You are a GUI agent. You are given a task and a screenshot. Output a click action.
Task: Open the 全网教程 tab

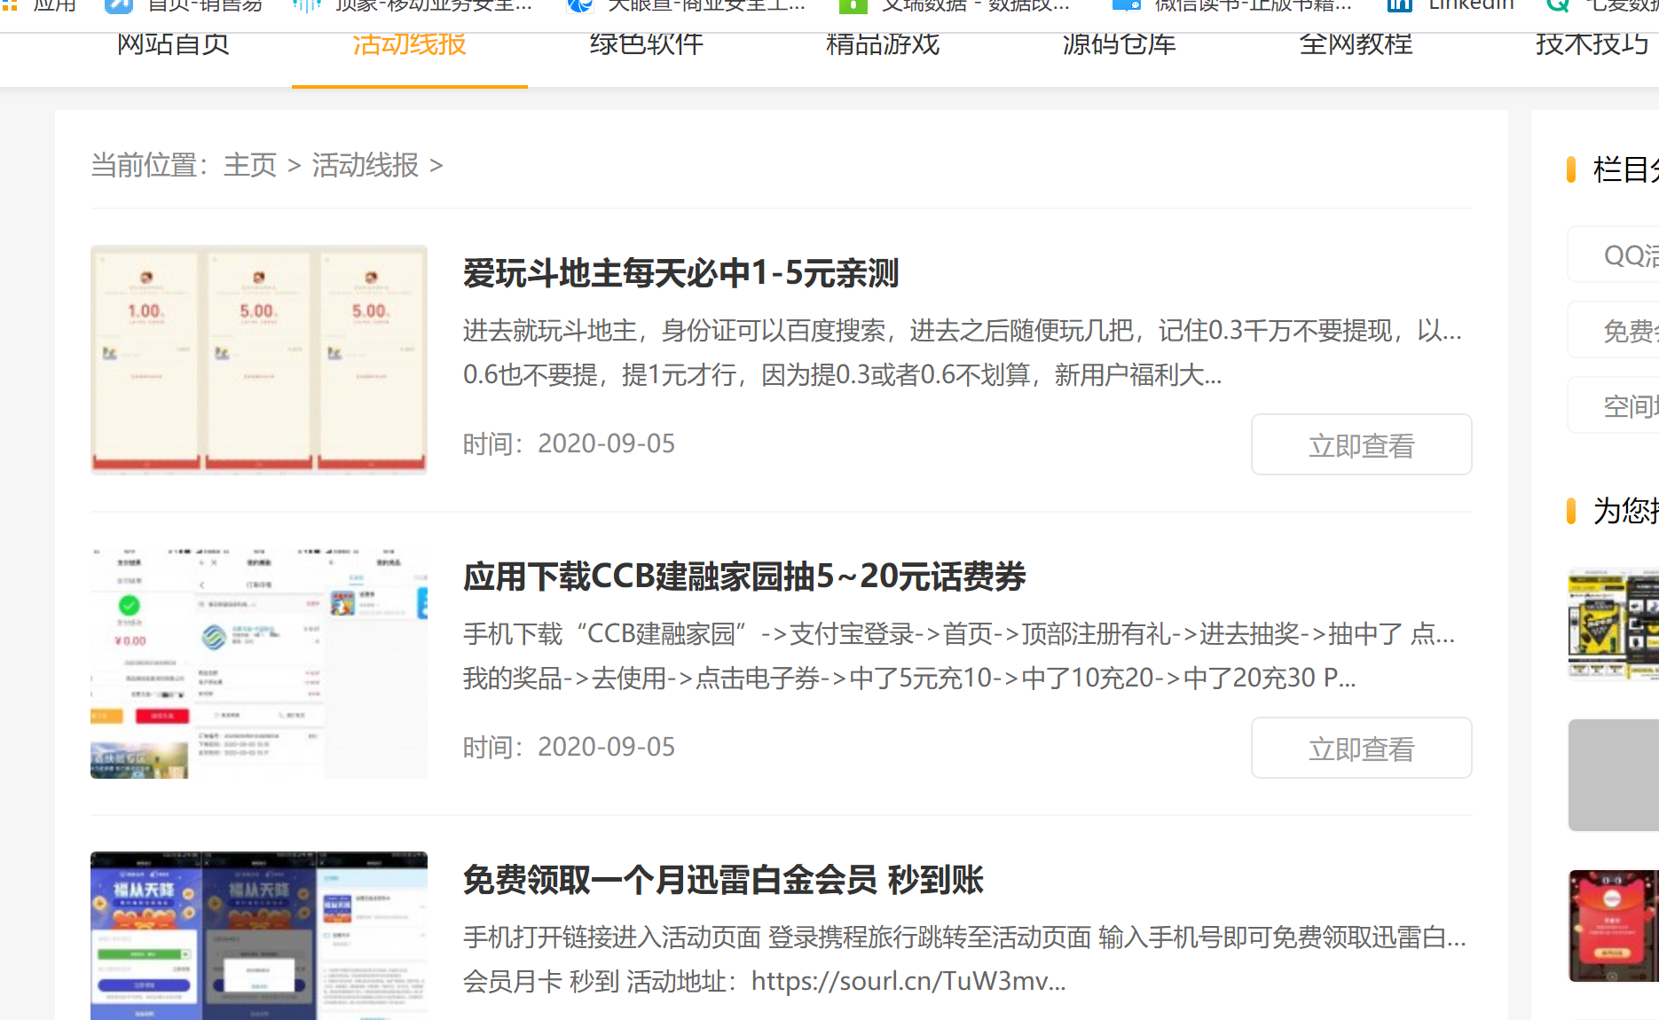pyautogui.click(x=1355, y=44)
